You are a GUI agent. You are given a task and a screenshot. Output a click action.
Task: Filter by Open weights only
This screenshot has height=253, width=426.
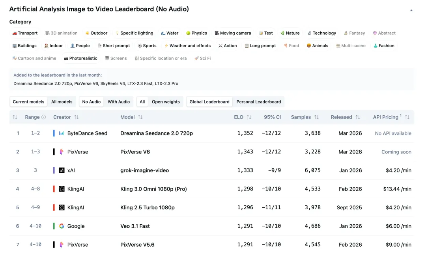pyautogui.click(x=166, y=102)
